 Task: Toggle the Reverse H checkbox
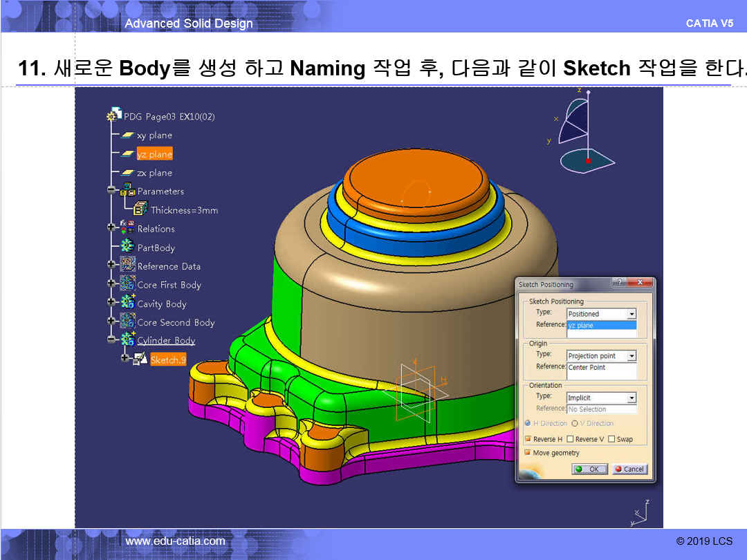click(528, 439)
